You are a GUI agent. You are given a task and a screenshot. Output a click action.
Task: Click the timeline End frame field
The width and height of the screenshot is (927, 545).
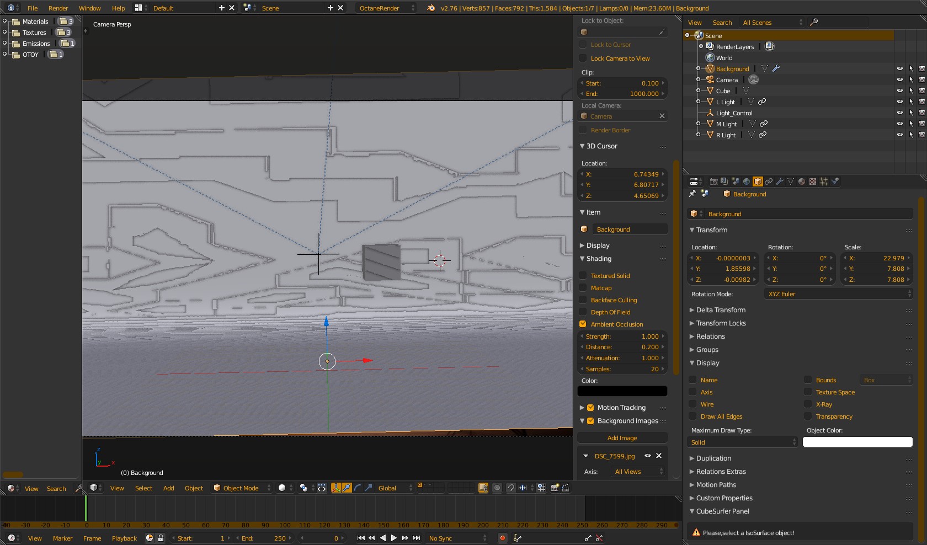(x=264, y=538)
